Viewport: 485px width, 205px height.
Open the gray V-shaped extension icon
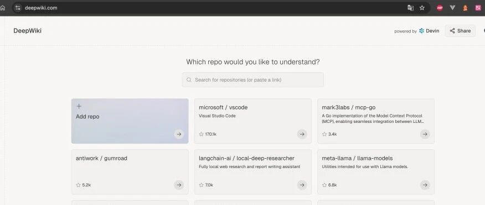pos(452,8)
